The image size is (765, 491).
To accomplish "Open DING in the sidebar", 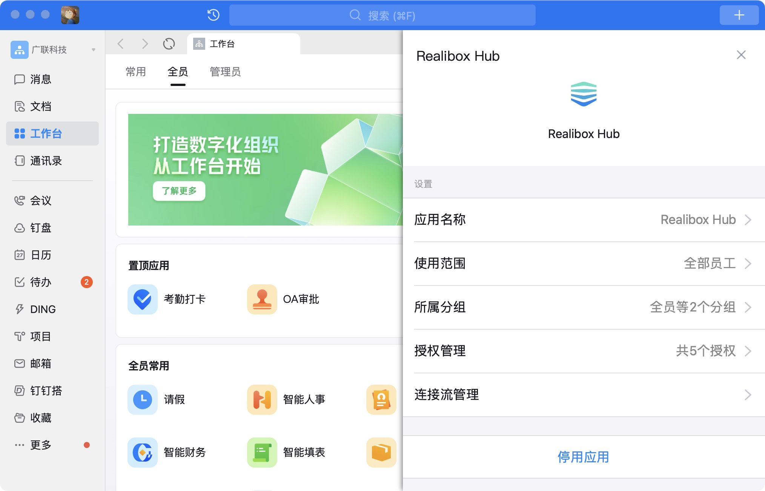I will 52,309.
